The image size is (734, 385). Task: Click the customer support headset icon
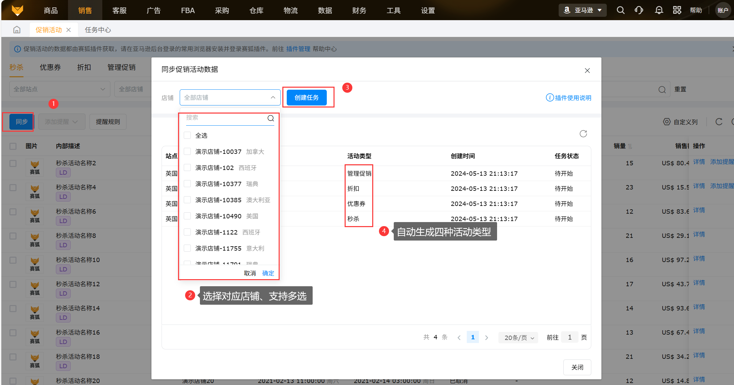coord(639,10)
